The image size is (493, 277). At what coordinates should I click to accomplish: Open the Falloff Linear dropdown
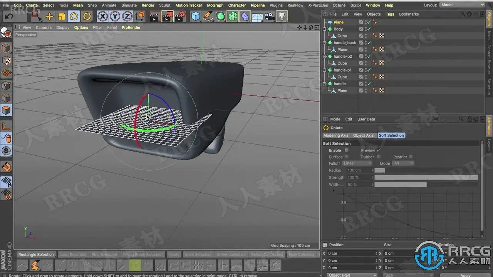pos(357,164)
